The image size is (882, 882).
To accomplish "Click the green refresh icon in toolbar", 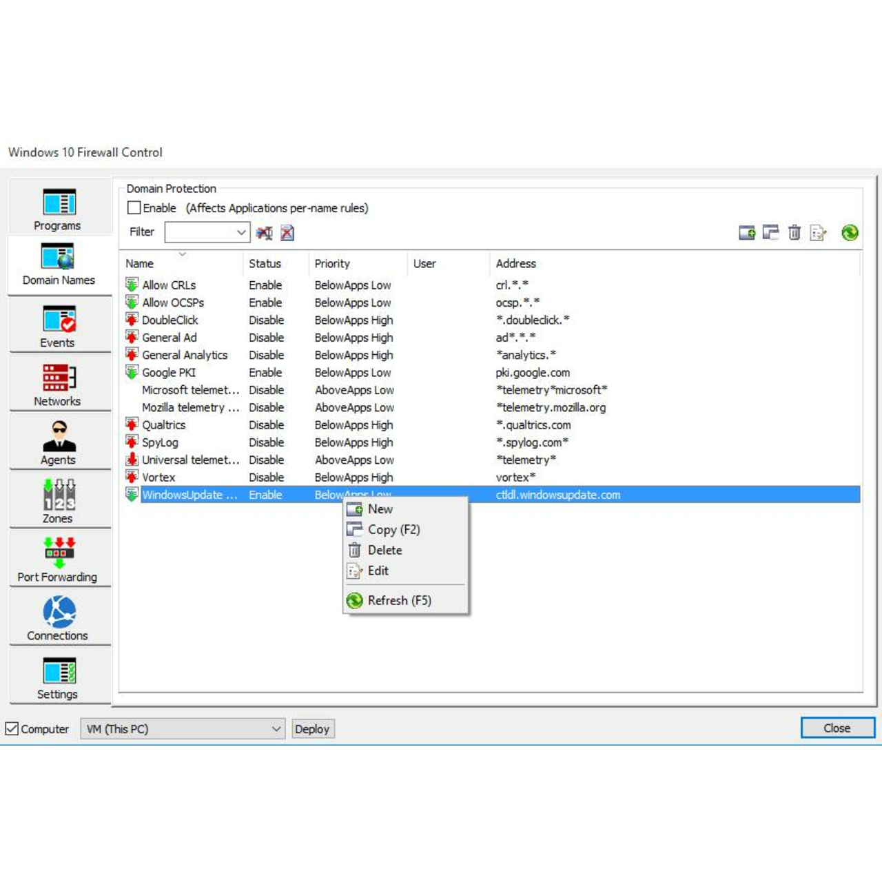I will [x=850, y=233].
